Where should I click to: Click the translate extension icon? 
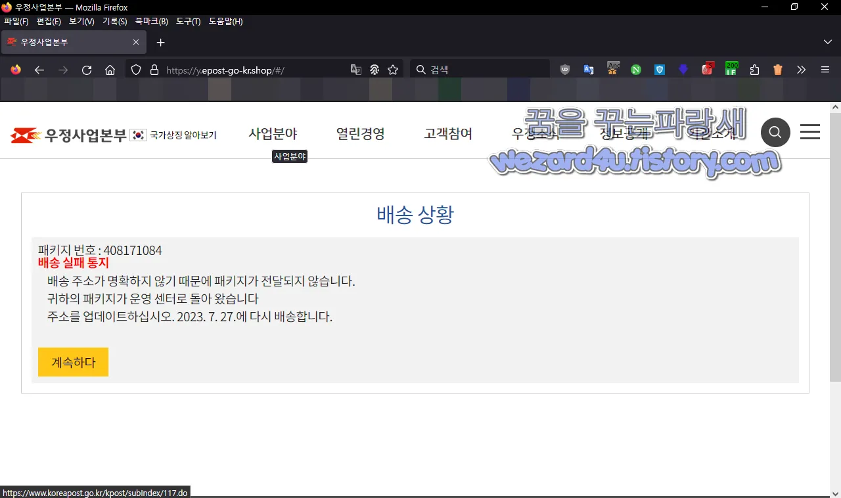589,69
